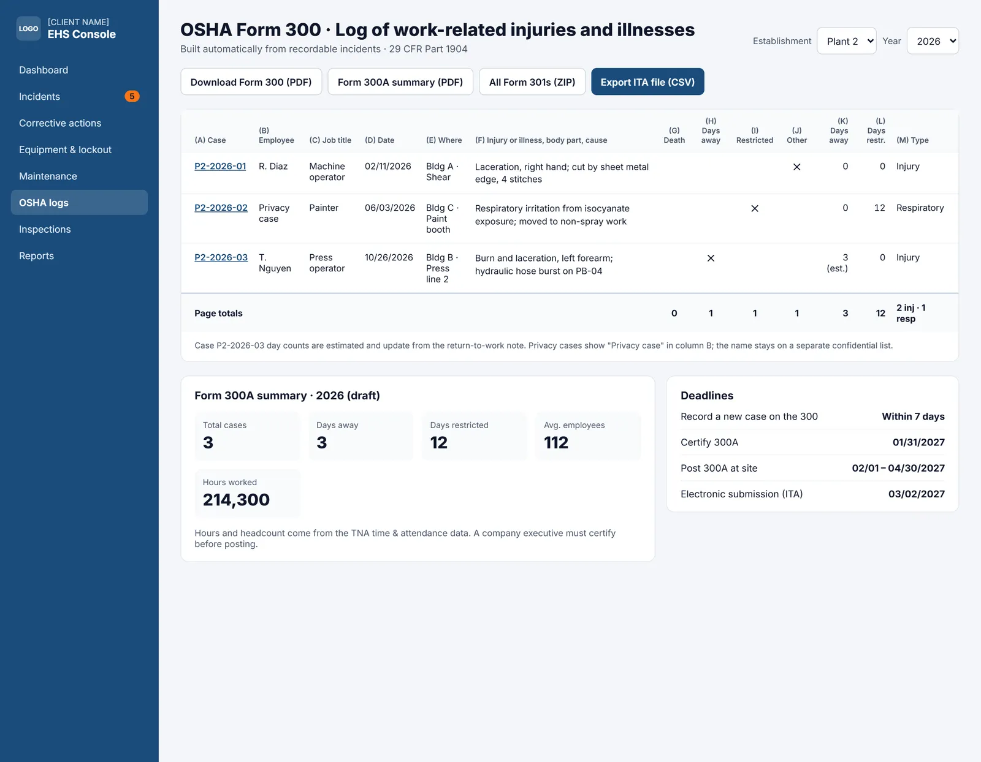This screenshot has width=981, height=762.
Task: Click '3 (est.)' days away value
Action: (x=838, y=263)
